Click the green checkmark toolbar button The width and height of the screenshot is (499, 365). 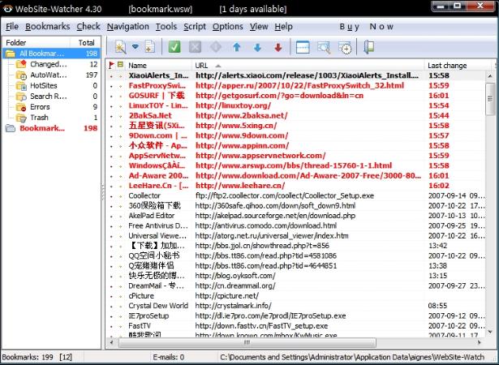174,47
